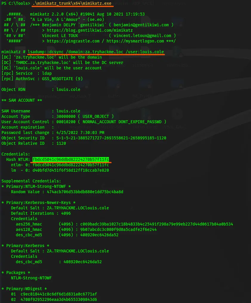Click the Primary:Kerberos * header

point(25,246)
